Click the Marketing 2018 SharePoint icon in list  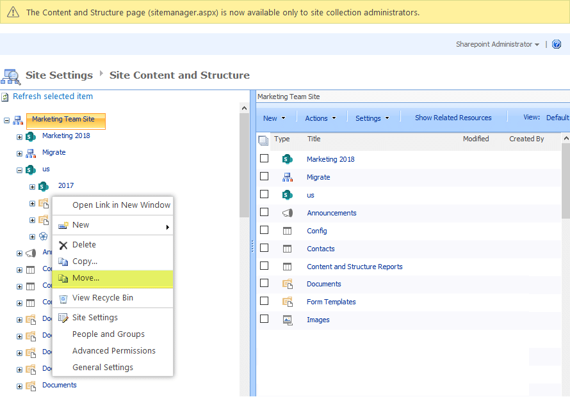tap(287, 159)
